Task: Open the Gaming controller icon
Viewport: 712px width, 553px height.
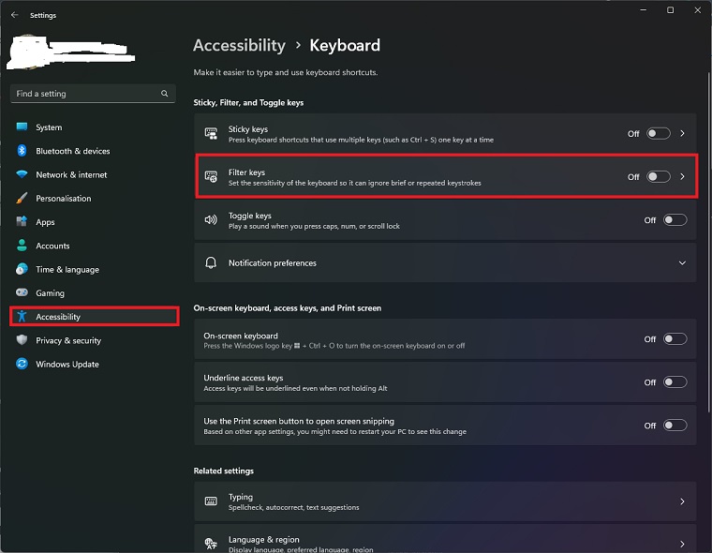Action: pos(22,293)
